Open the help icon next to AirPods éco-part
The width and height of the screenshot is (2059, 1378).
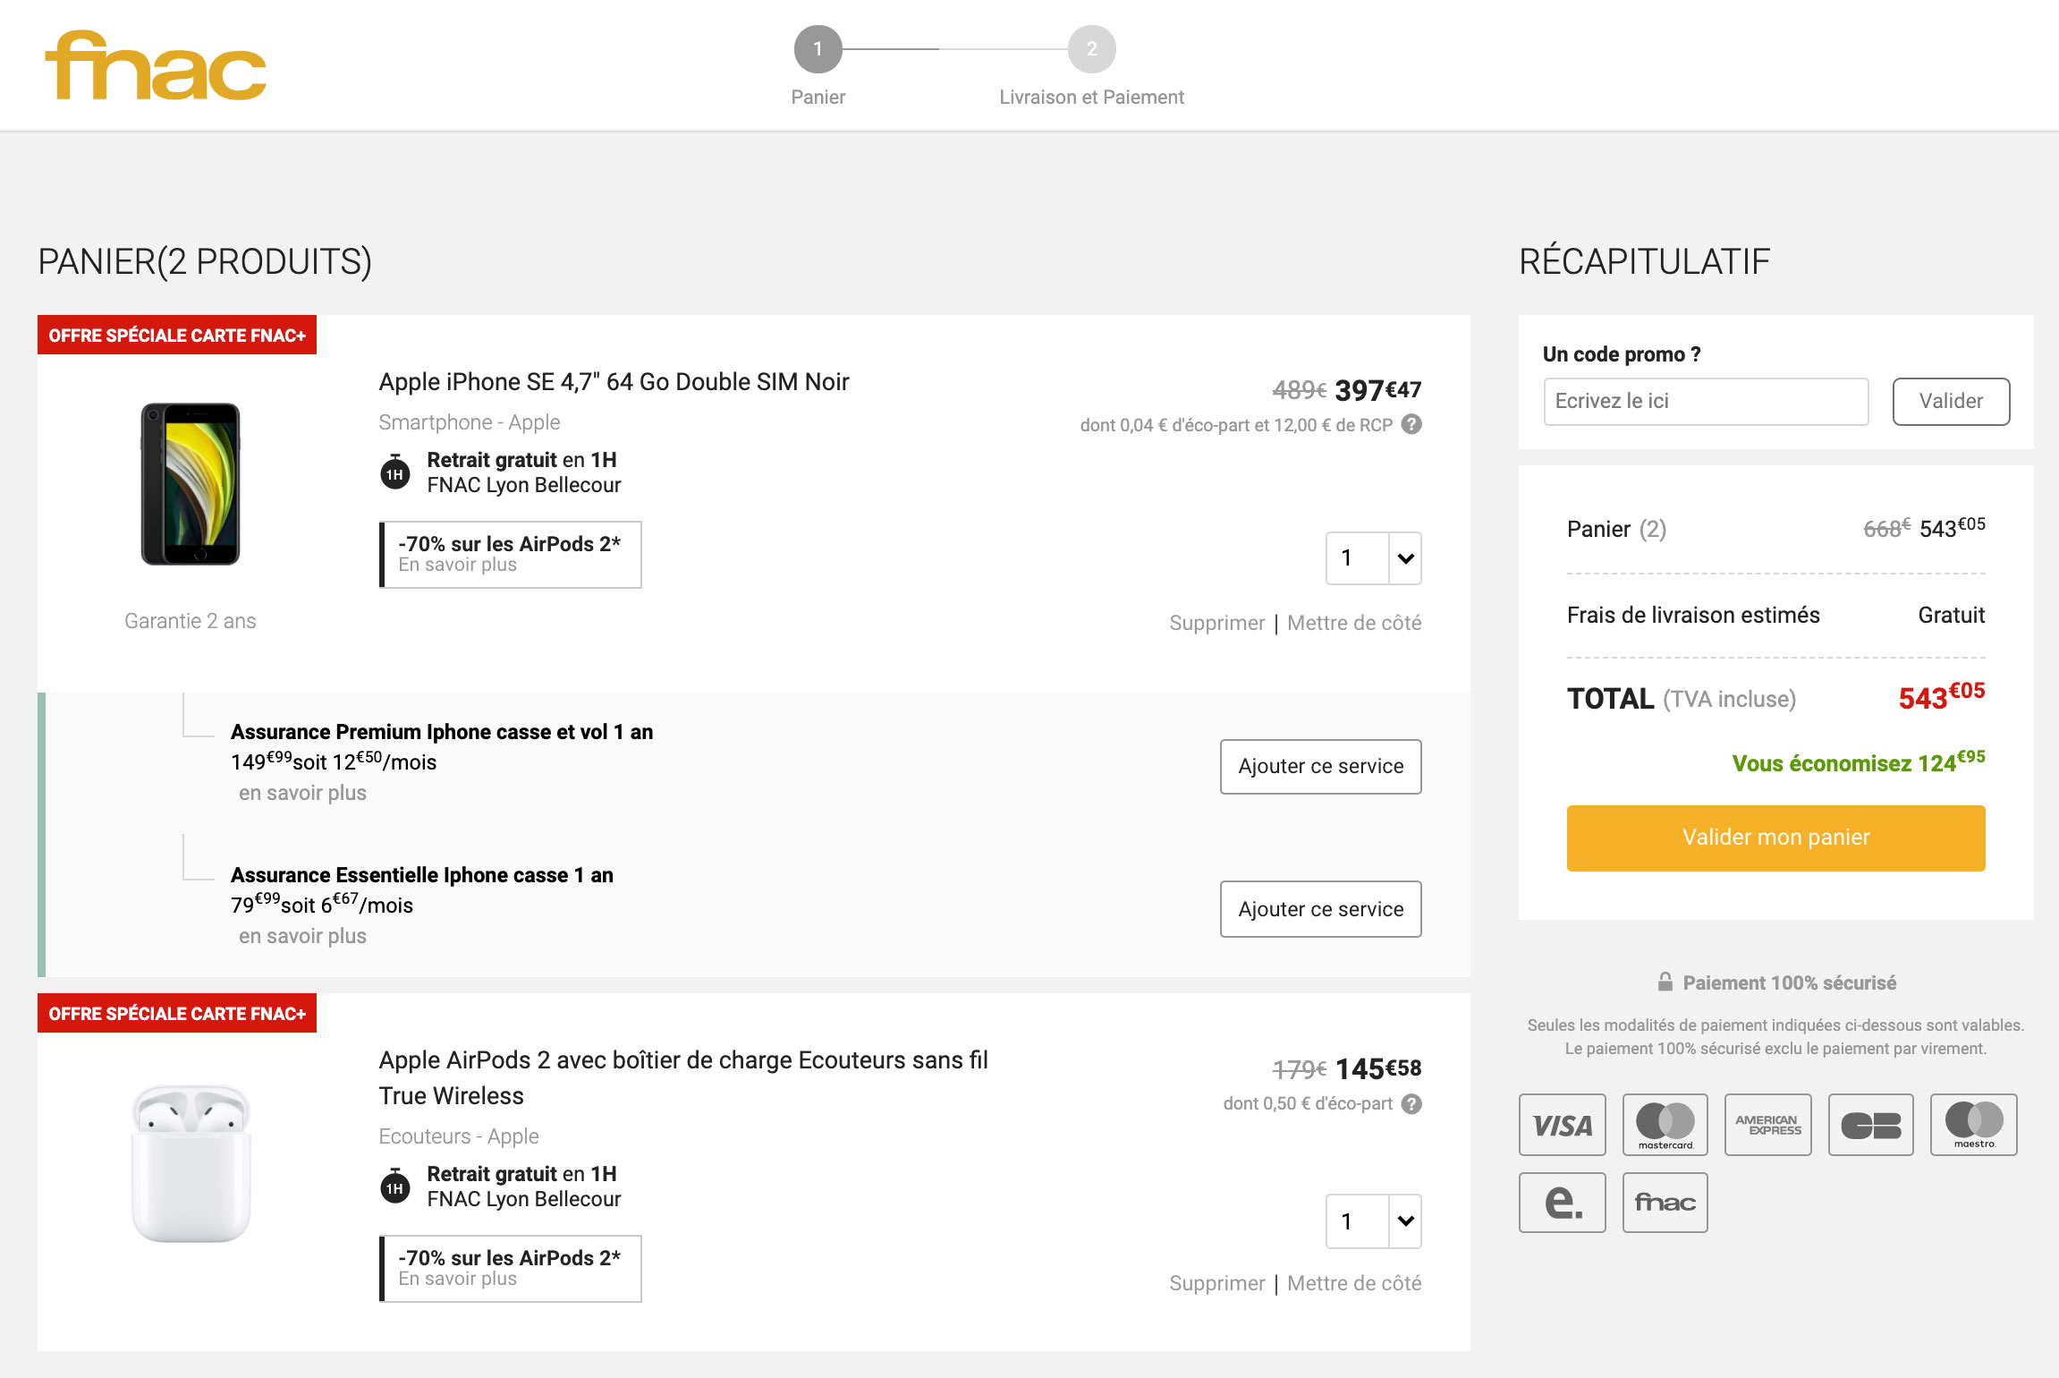point(1411,1103)
